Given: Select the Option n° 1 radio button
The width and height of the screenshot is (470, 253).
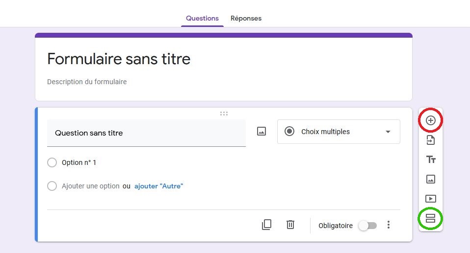Looking at the screenshot, I should pos(52,162).
